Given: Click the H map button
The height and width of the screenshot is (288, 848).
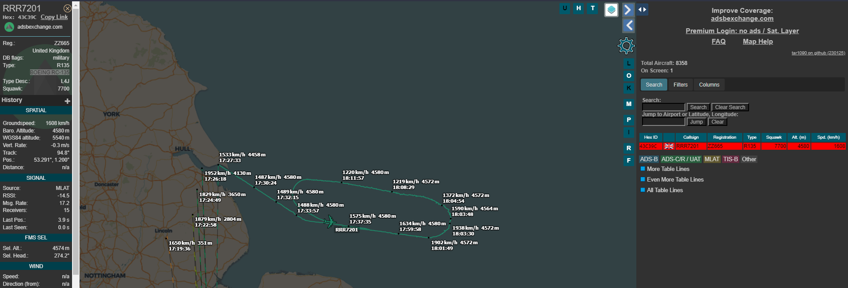Looking at the screenshot, I should click(578, 8).
